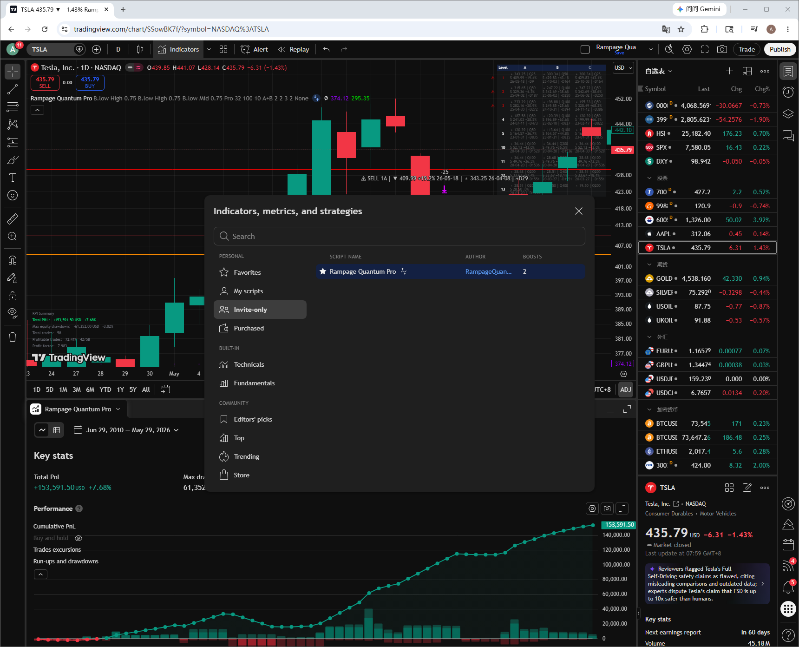The height and width of the screenshot is (647, 799).
Task: Select the AAPL row in watchlist
Action: (707, 234)
